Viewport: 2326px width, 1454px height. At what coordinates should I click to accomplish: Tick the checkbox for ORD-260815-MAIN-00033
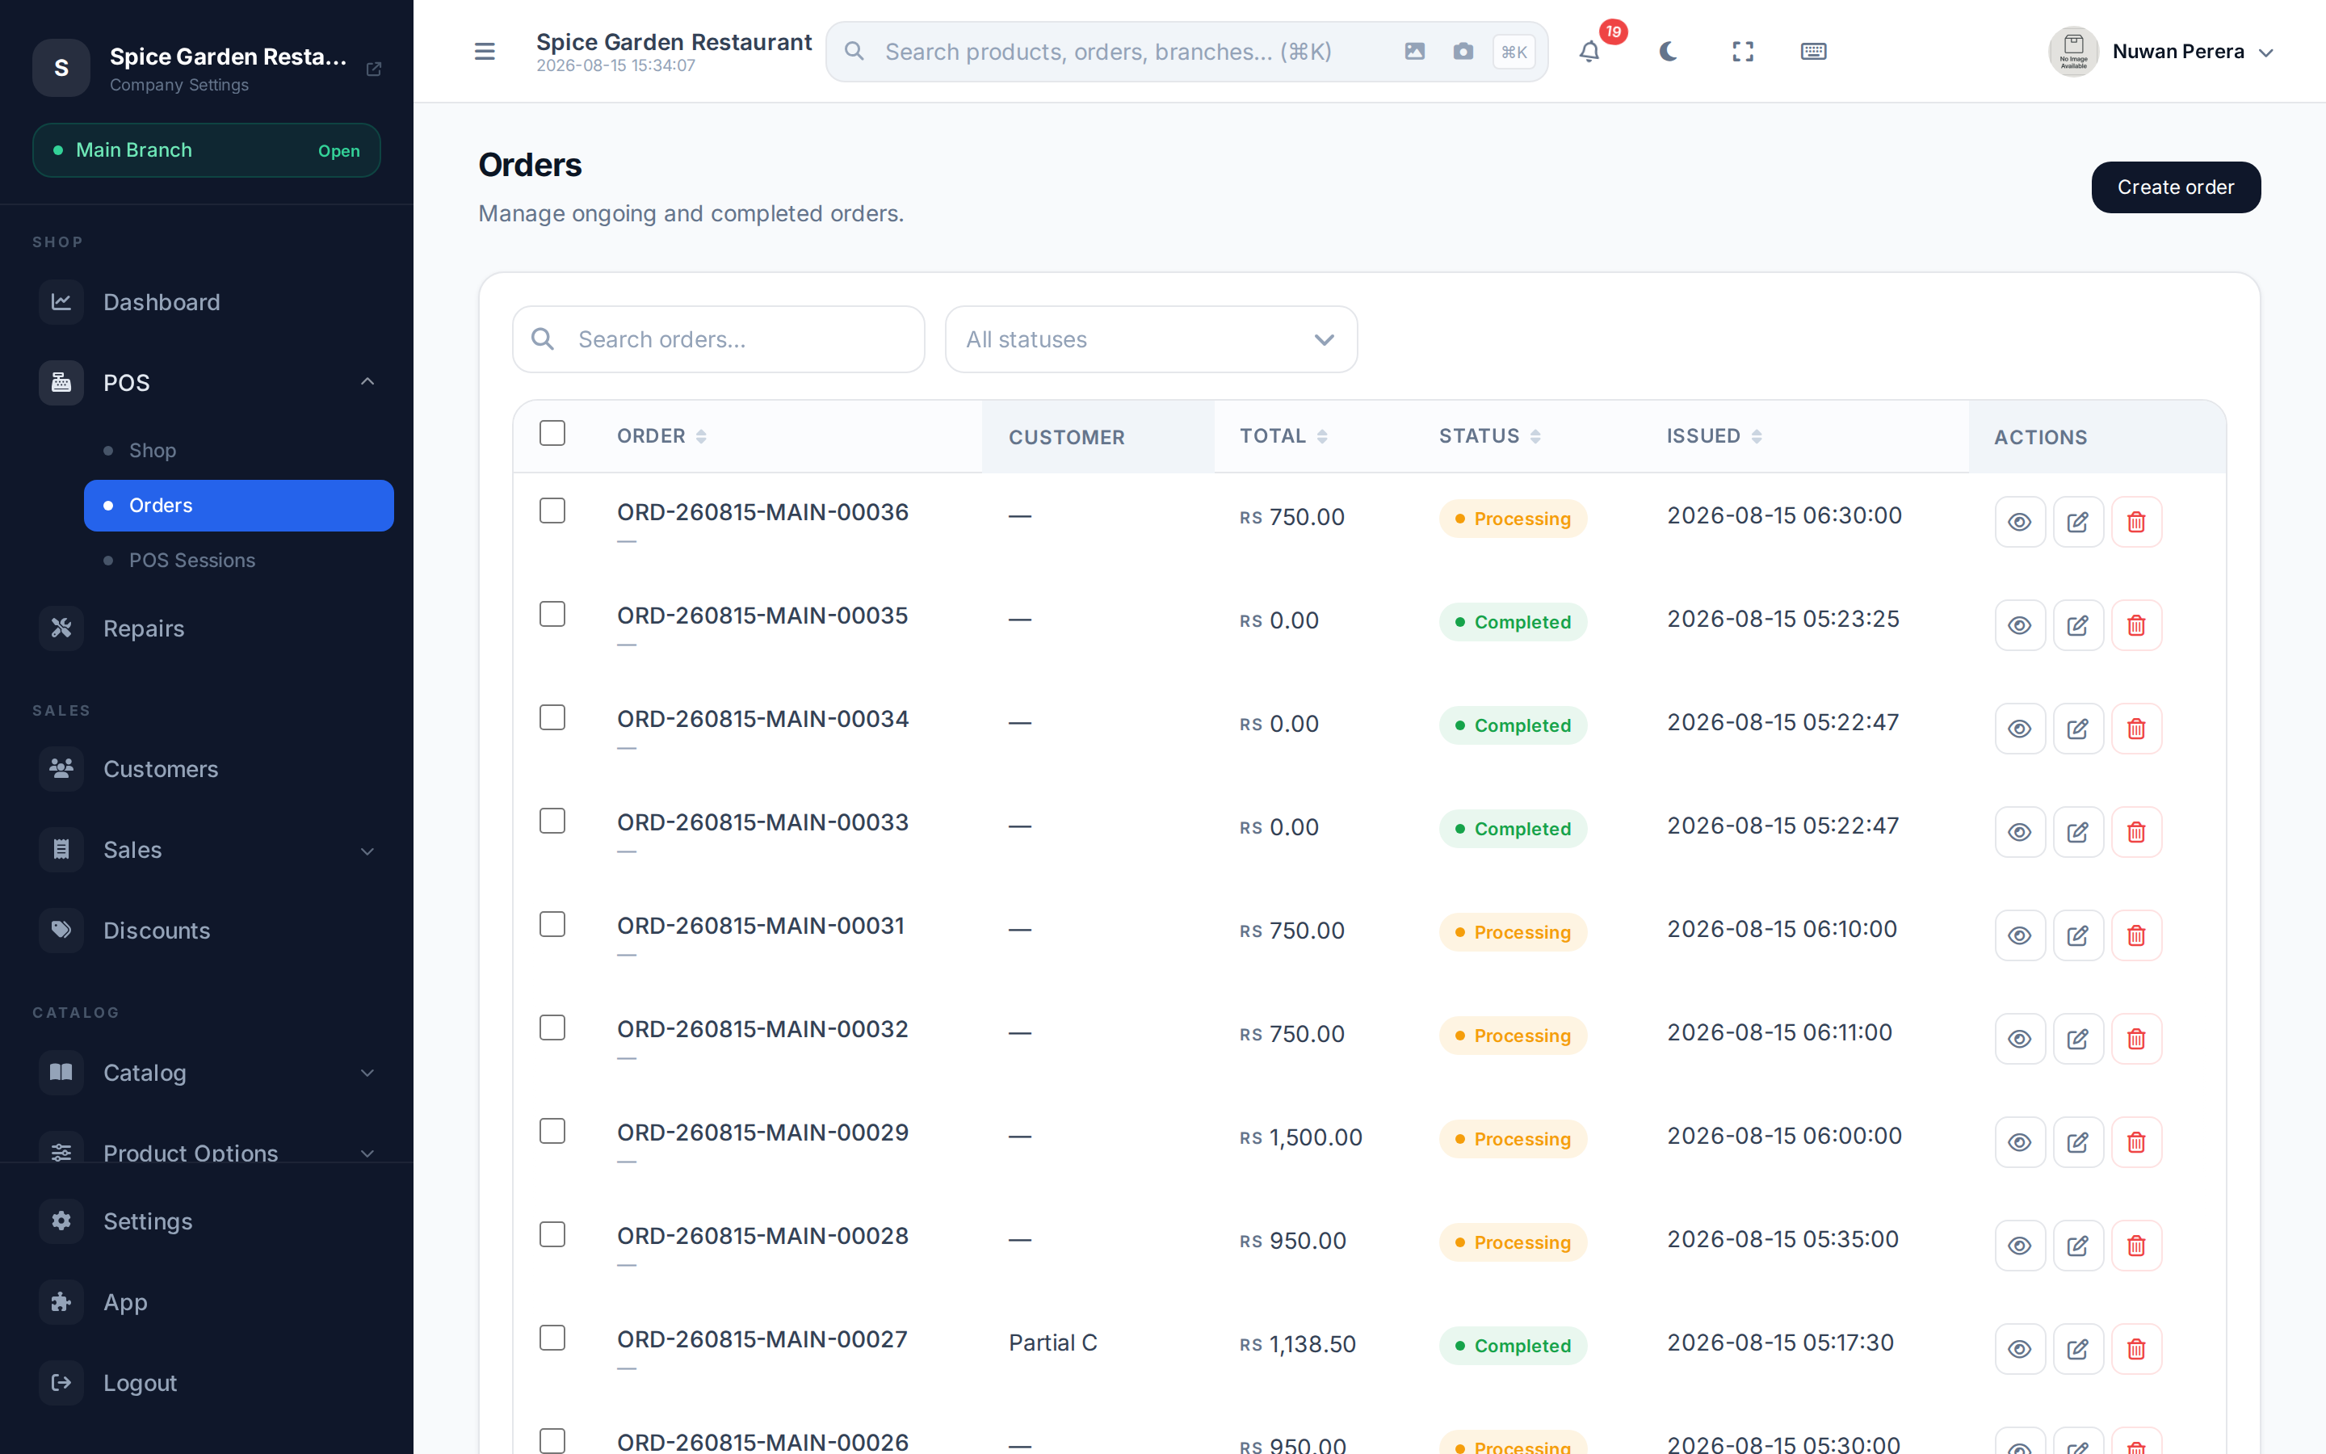tap(552, 820)
